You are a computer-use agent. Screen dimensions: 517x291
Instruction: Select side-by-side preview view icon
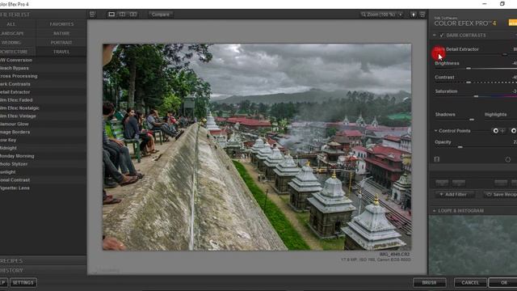pyautogui.click(x=133, y=15)
